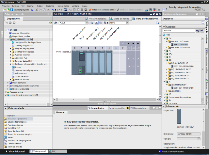Click the catalog search down icon
Screen dimensions: 209x155
pyautogui.click(x=197, y=31)
